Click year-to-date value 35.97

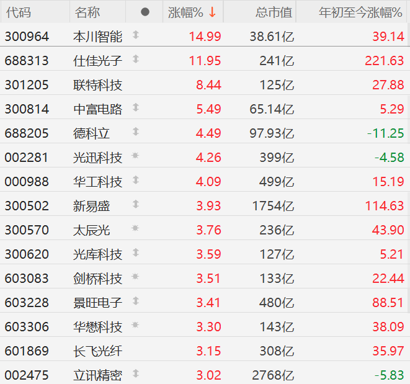(388, 351)
